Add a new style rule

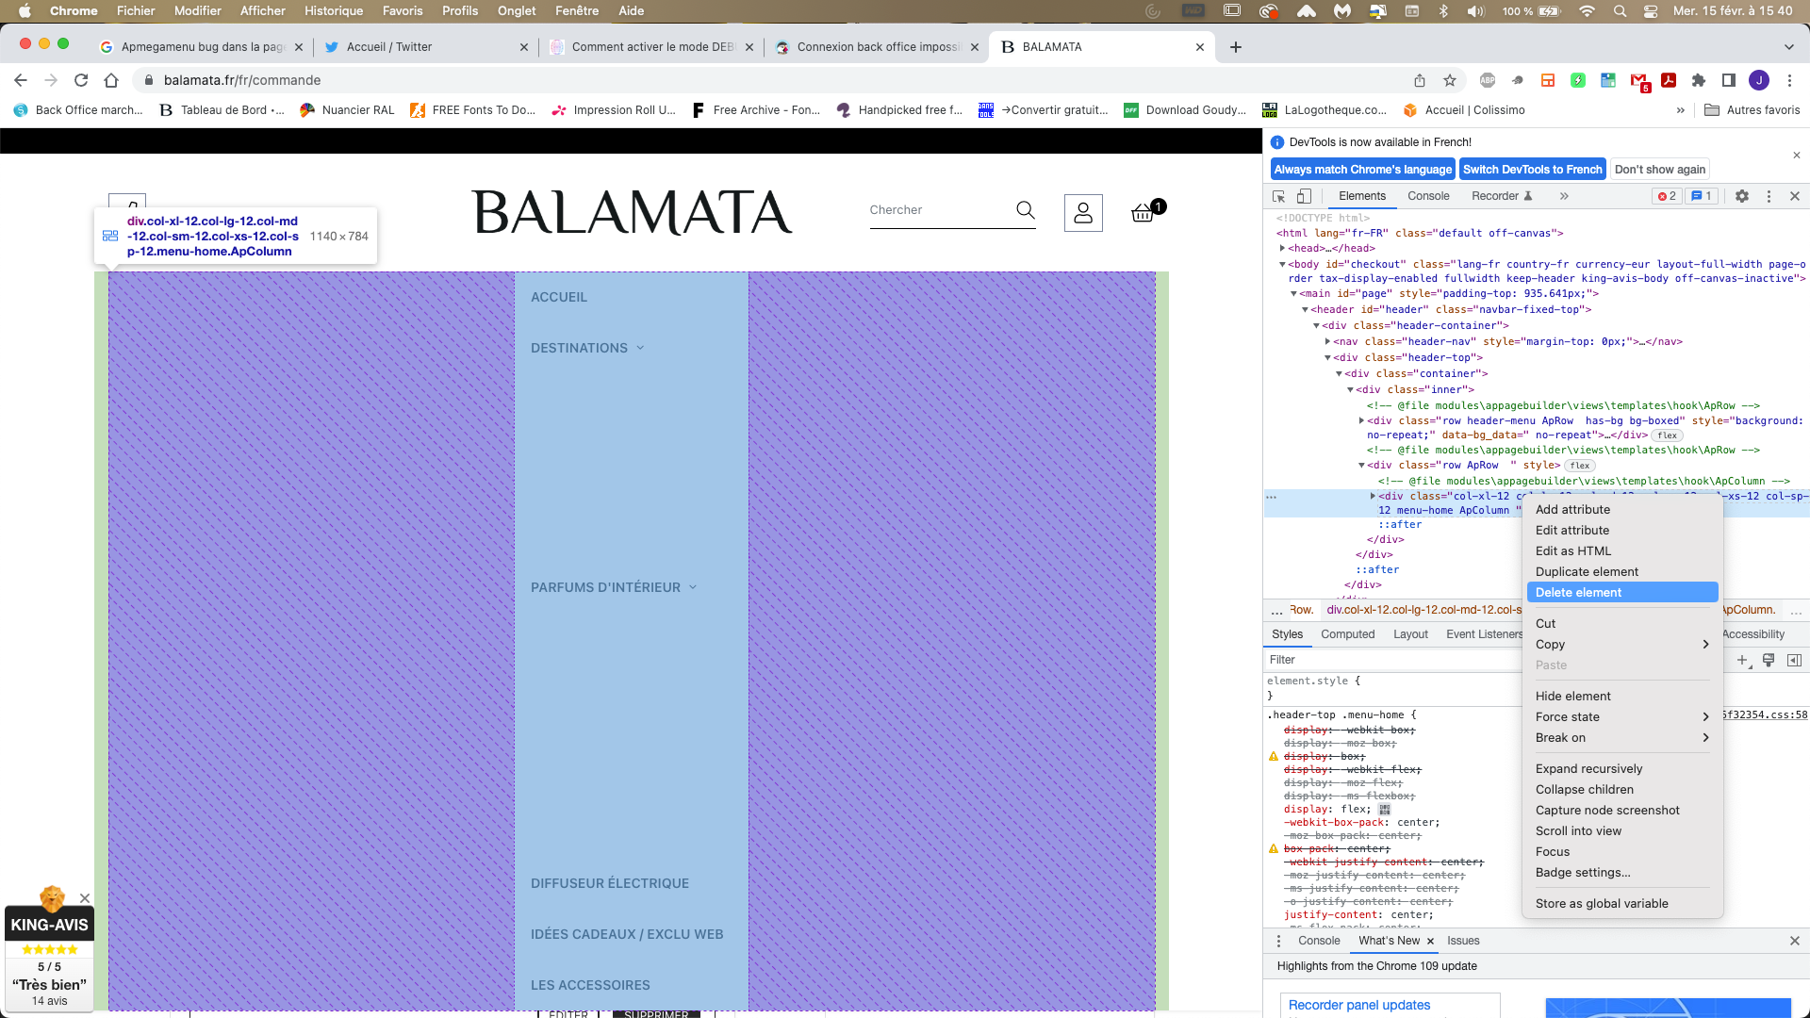pyautogui.click(x=1743, y=660)
